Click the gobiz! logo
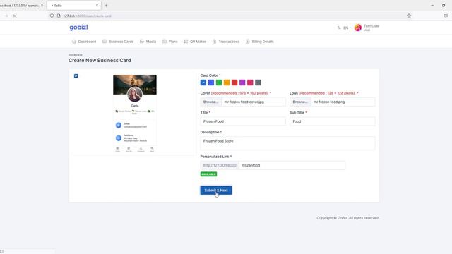The width and height of the screenshot is (452, 254). pyautogui.click(x=78, y=28)
